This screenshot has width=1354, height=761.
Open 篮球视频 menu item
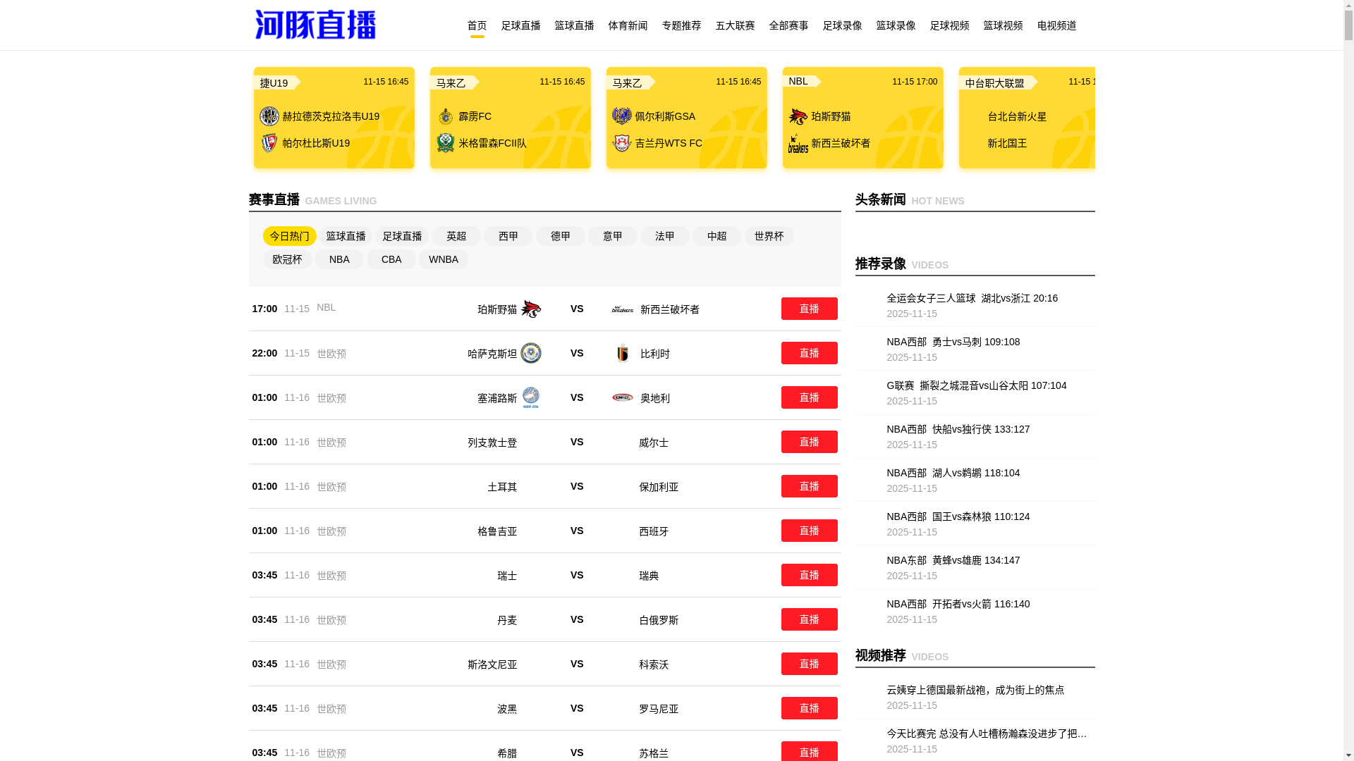coord(1003,25)
